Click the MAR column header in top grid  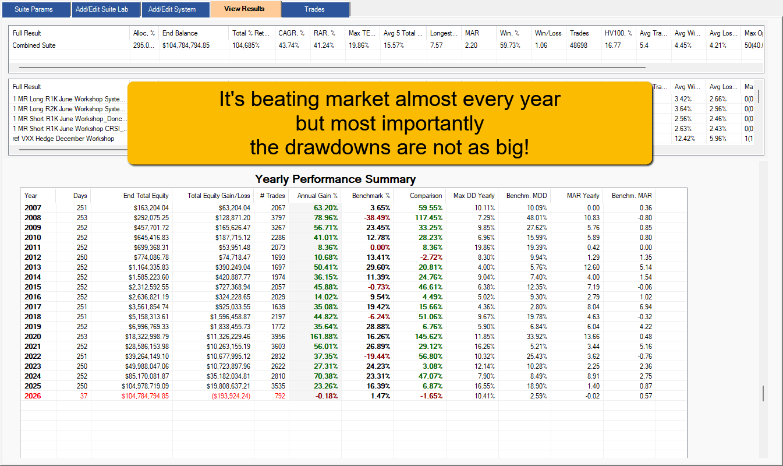pos(471,33)
